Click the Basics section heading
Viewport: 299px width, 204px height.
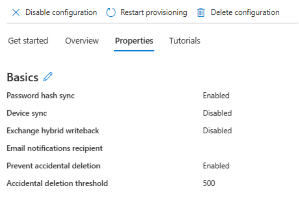[23, 77]
